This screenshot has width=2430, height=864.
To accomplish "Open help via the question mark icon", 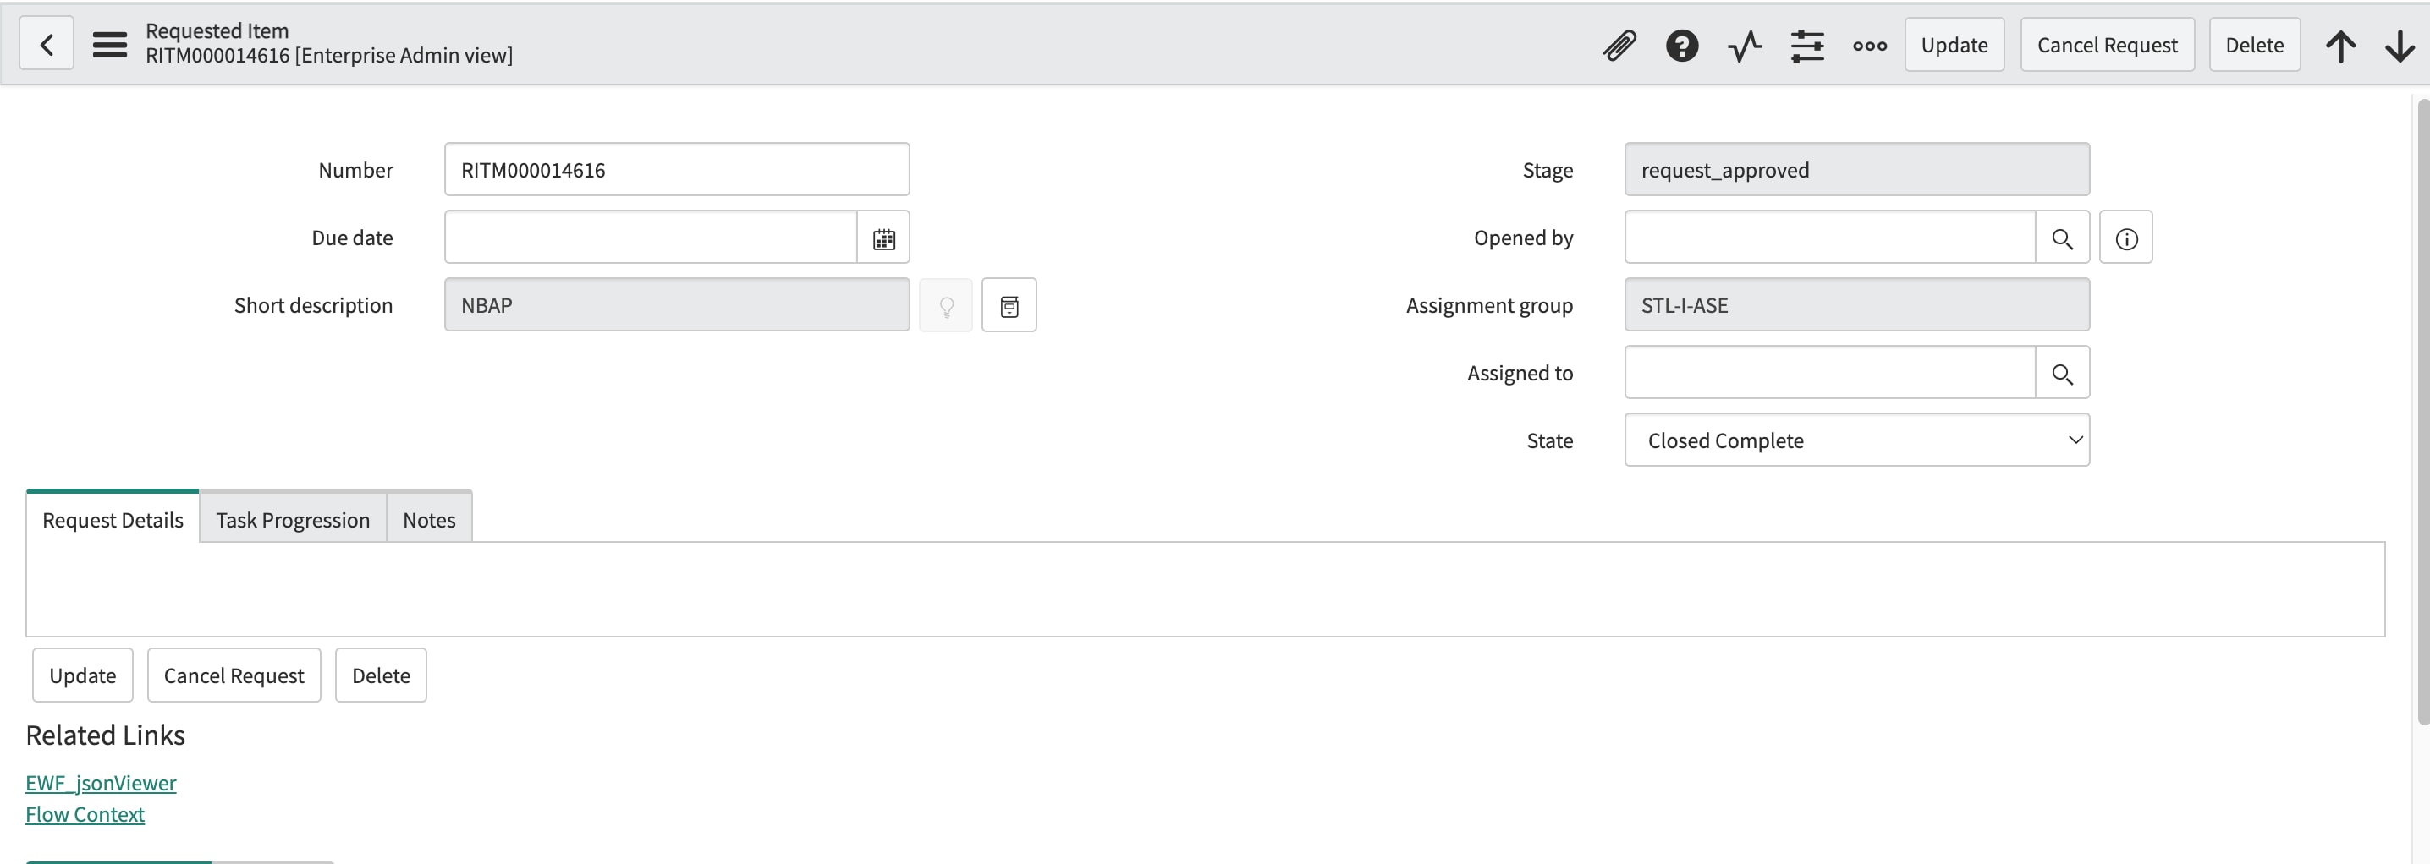I will tap(1682, 44).
